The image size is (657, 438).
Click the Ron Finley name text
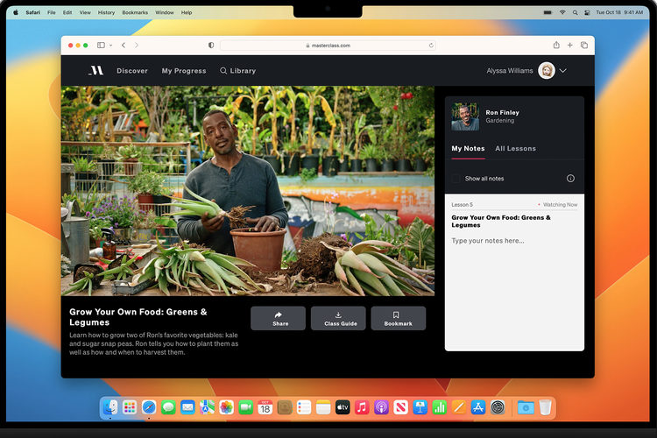tap(503, 112)
